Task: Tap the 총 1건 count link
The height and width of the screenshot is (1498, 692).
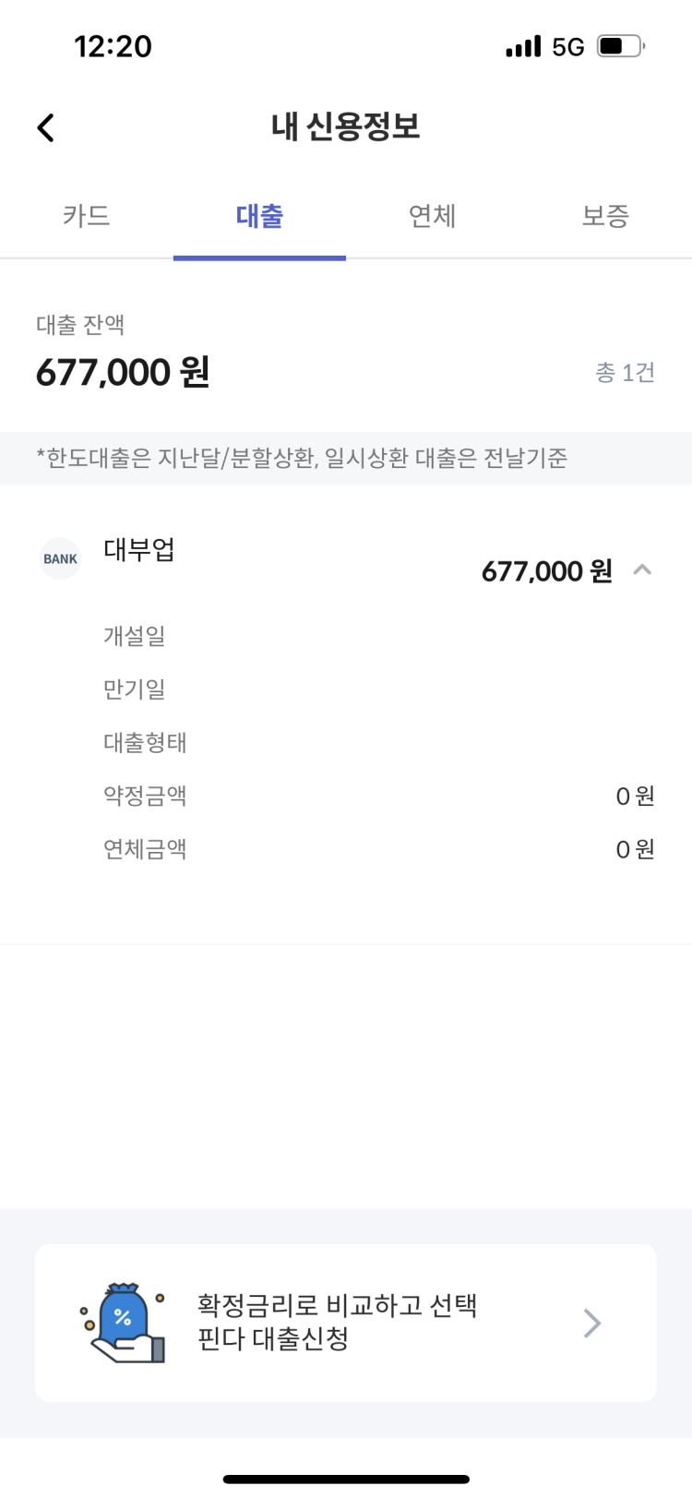Action: click(626, 373)
